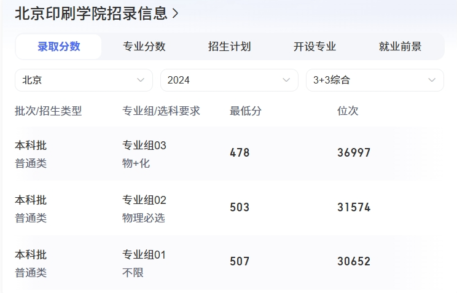Click the minimum score 478

click(240, 152)
